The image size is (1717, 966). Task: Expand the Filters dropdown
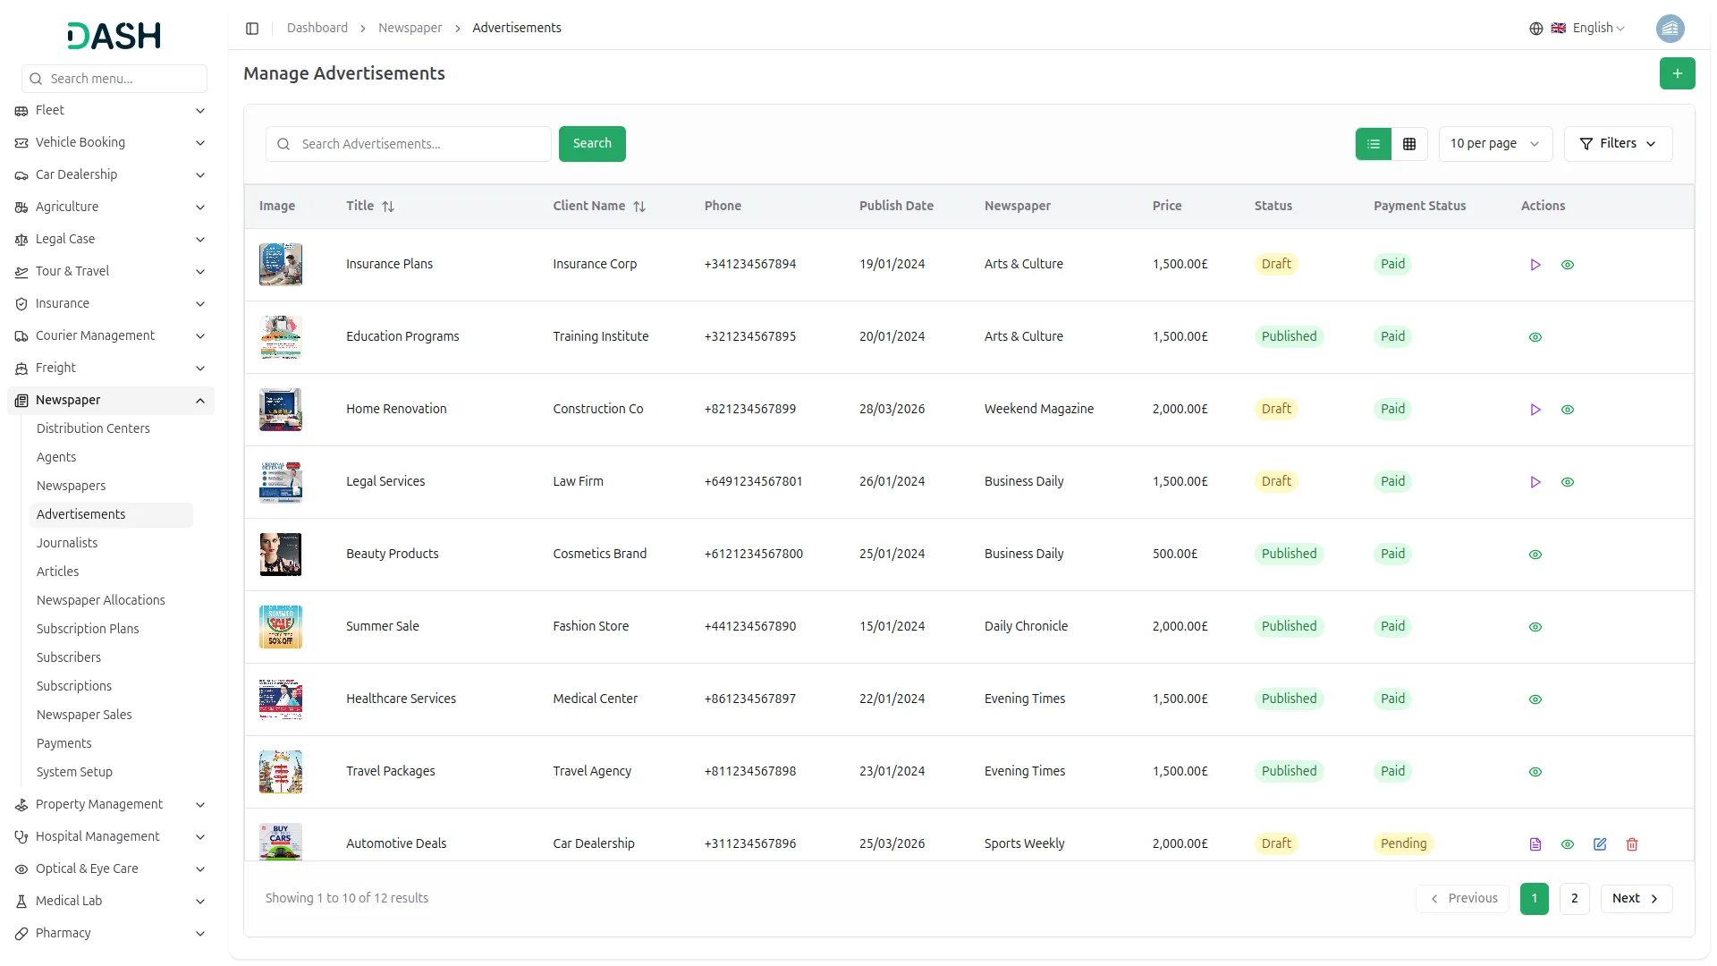tap(1618, 144)
